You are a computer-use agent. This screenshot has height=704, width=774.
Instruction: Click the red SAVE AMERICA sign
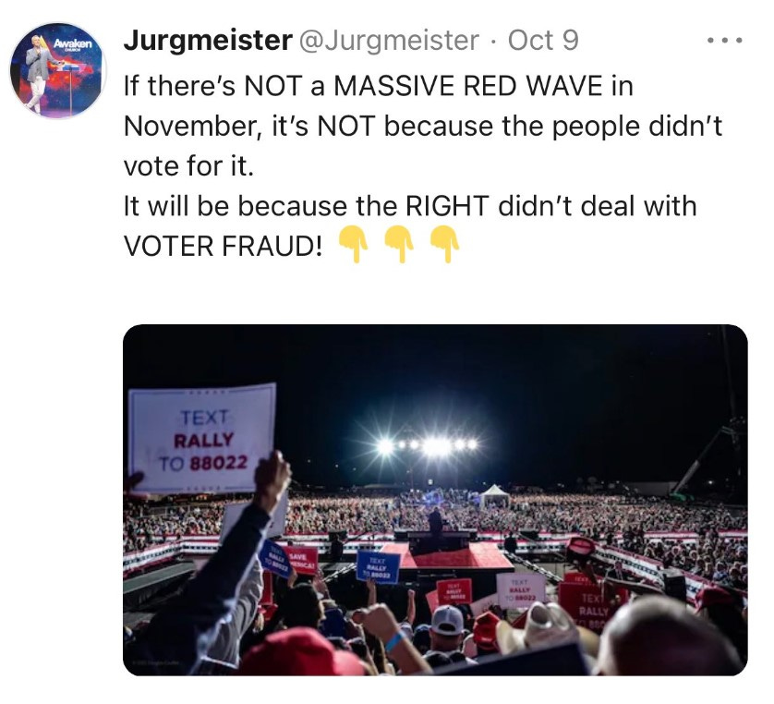[302, 561]
